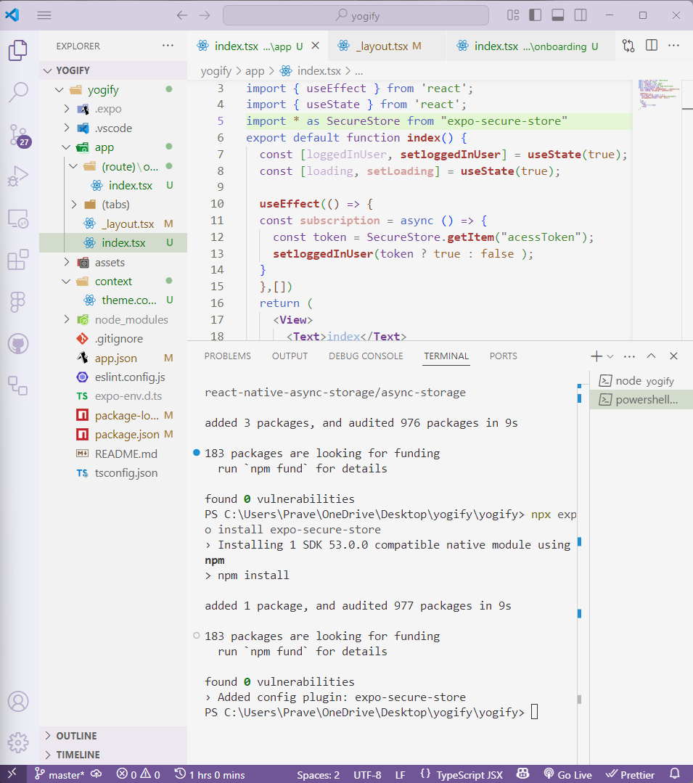Open editor More Actions ellipsis
693x783 pixels.
tap(673, 46)
